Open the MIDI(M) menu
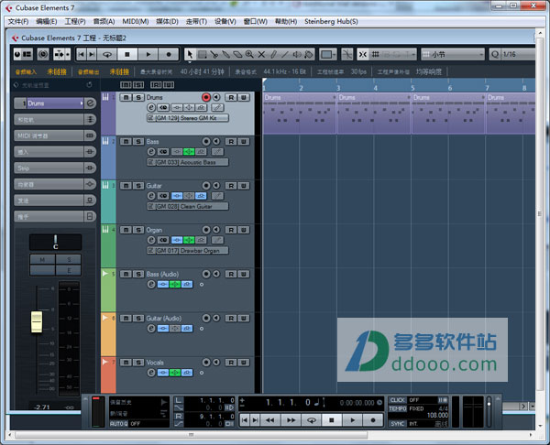This screenshot has width=550, height=445. click(x=136, y=21)
